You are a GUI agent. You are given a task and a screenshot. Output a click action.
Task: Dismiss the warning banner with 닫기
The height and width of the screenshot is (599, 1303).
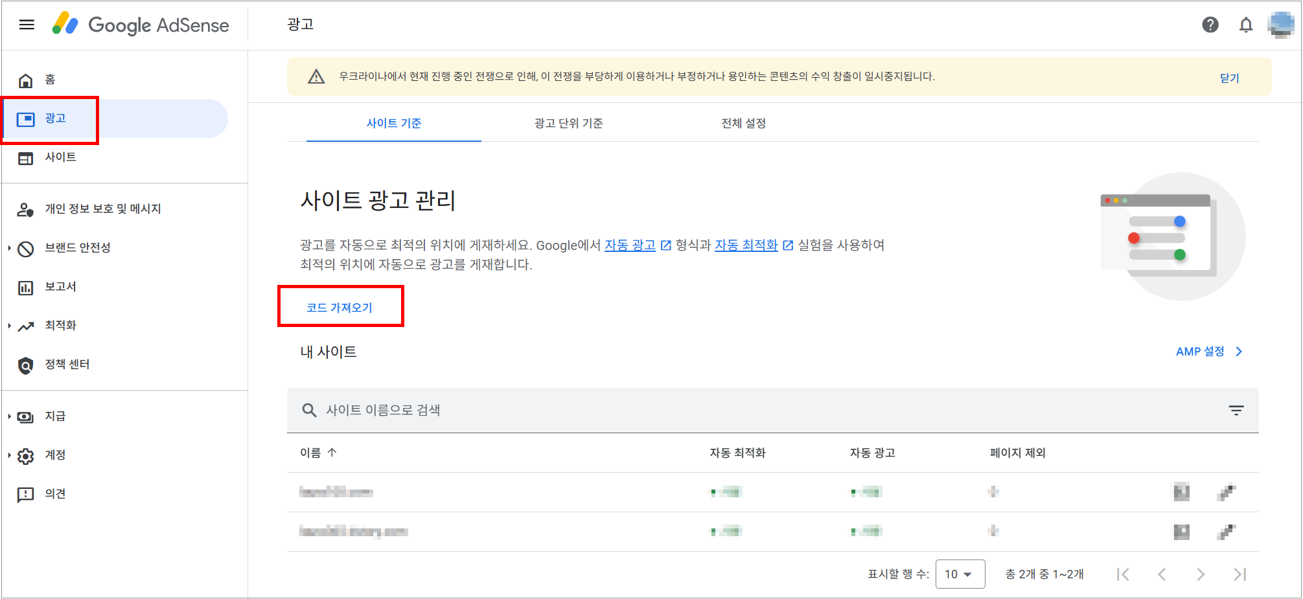1229,78
